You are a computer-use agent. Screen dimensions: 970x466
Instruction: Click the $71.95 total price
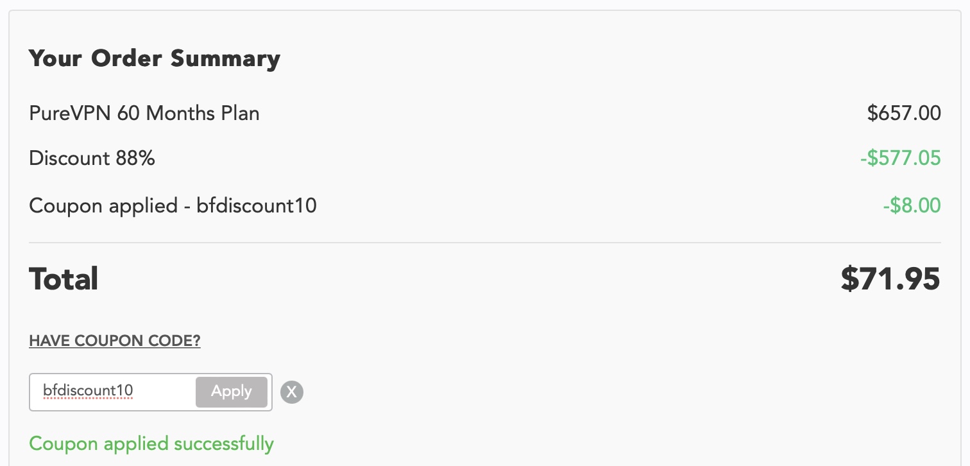click(890, 279)
